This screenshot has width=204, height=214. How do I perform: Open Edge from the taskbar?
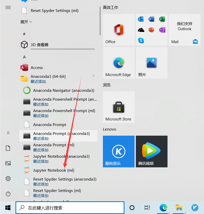163,208
